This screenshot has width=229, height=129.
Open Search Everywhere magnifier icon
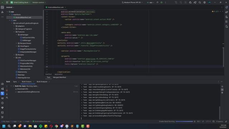point(200,3)
